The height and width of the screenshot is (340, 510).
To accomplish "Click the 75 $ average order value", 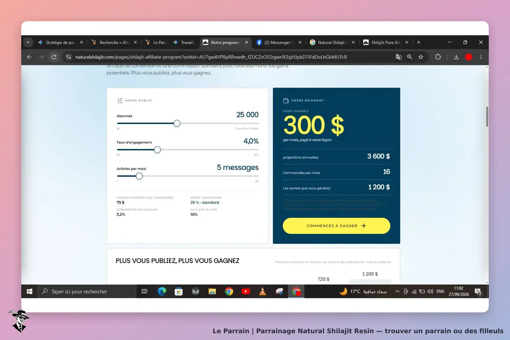I will pos(120,202).
